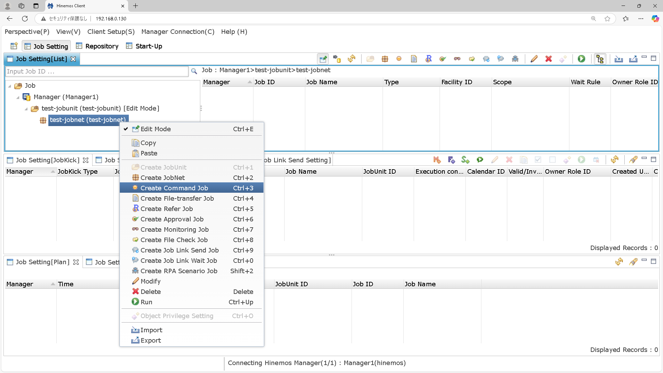Click the red Delete toolbar icon
Viewport: 663px width, 373px height.
(x=548, y=59)
